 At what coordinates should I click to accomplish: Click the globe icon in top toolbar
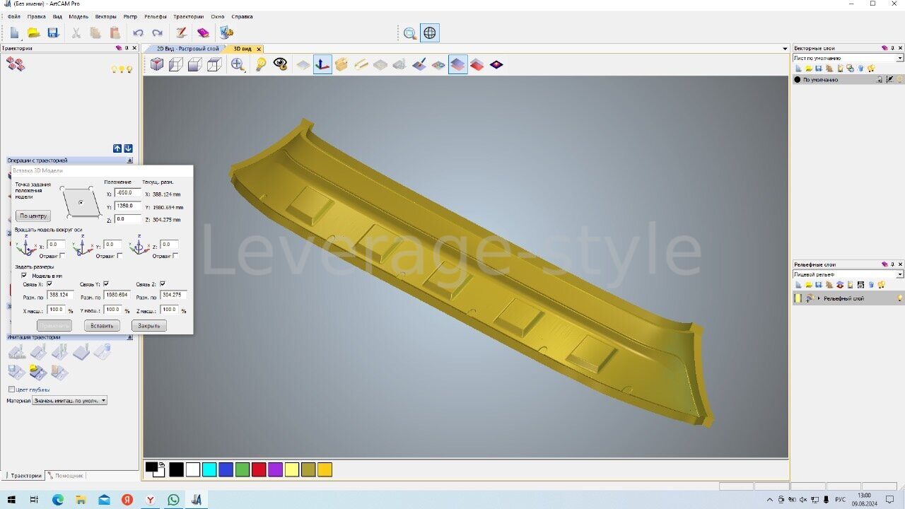(429, 33)
